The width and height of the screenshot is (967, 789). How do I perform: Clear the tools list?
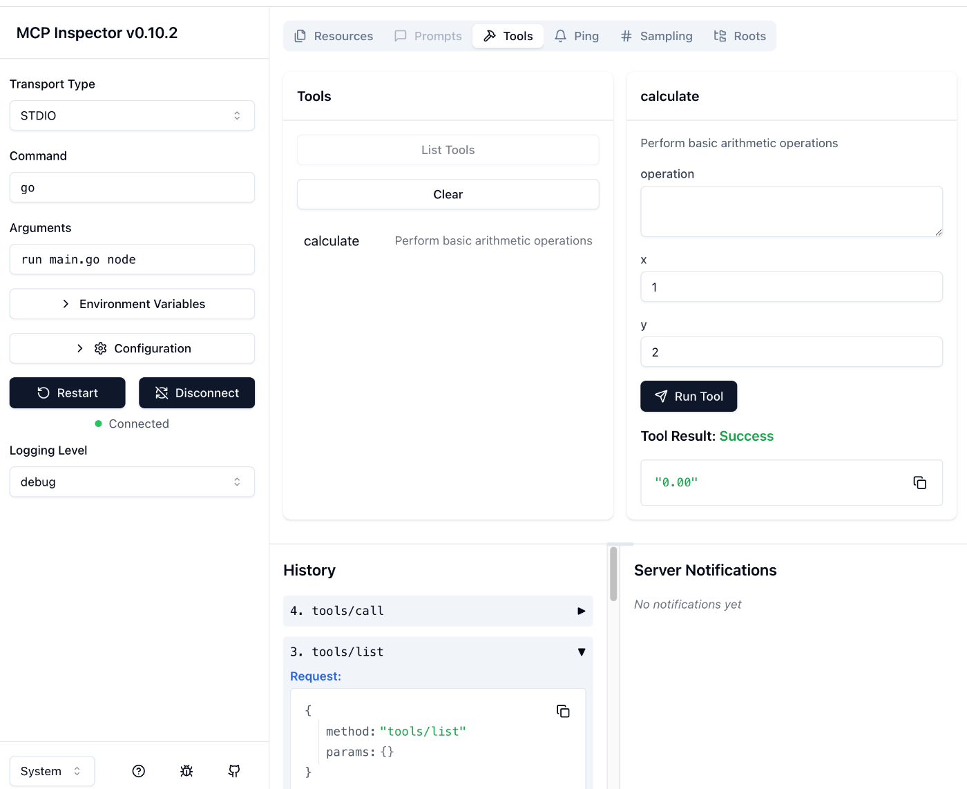(448, 194)
